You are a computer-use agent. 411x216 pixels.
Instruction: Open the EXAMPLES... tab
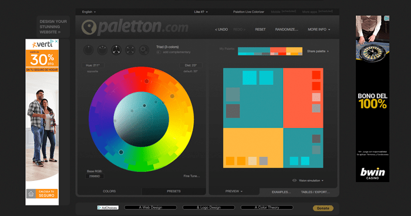click(281, 192)
